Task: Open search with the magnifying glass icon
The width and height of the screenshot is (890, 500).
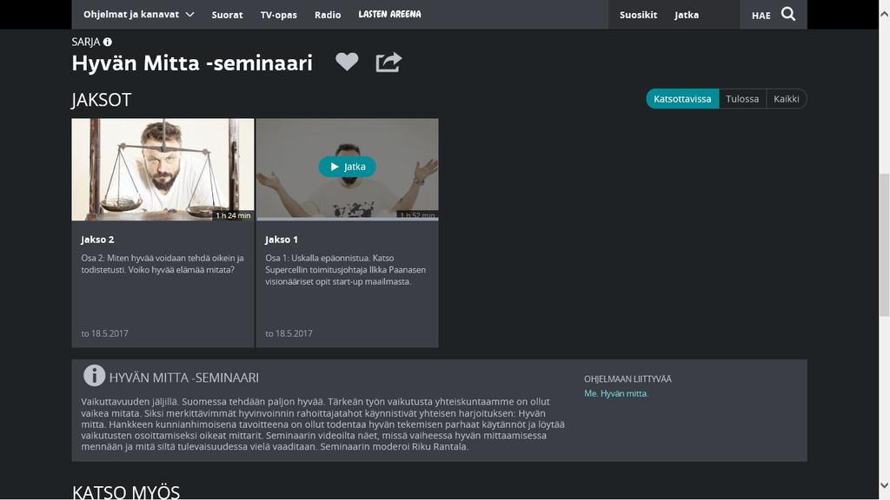Action: [788, 14]
